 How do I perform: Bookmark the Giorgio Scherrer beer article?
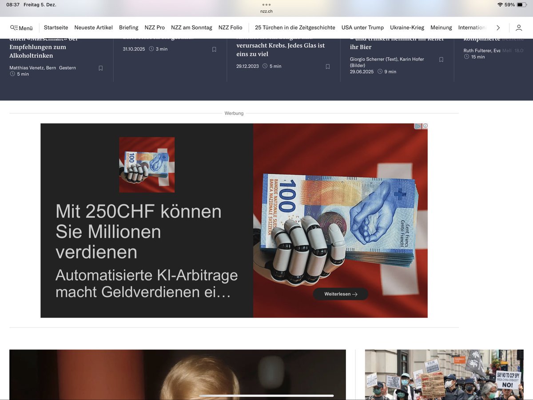pos(441,60)
